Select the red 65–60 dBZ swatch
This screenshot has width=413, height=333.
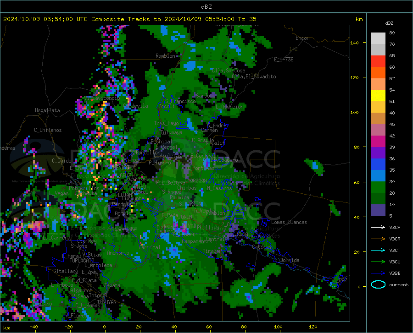[x=378, y=61]
